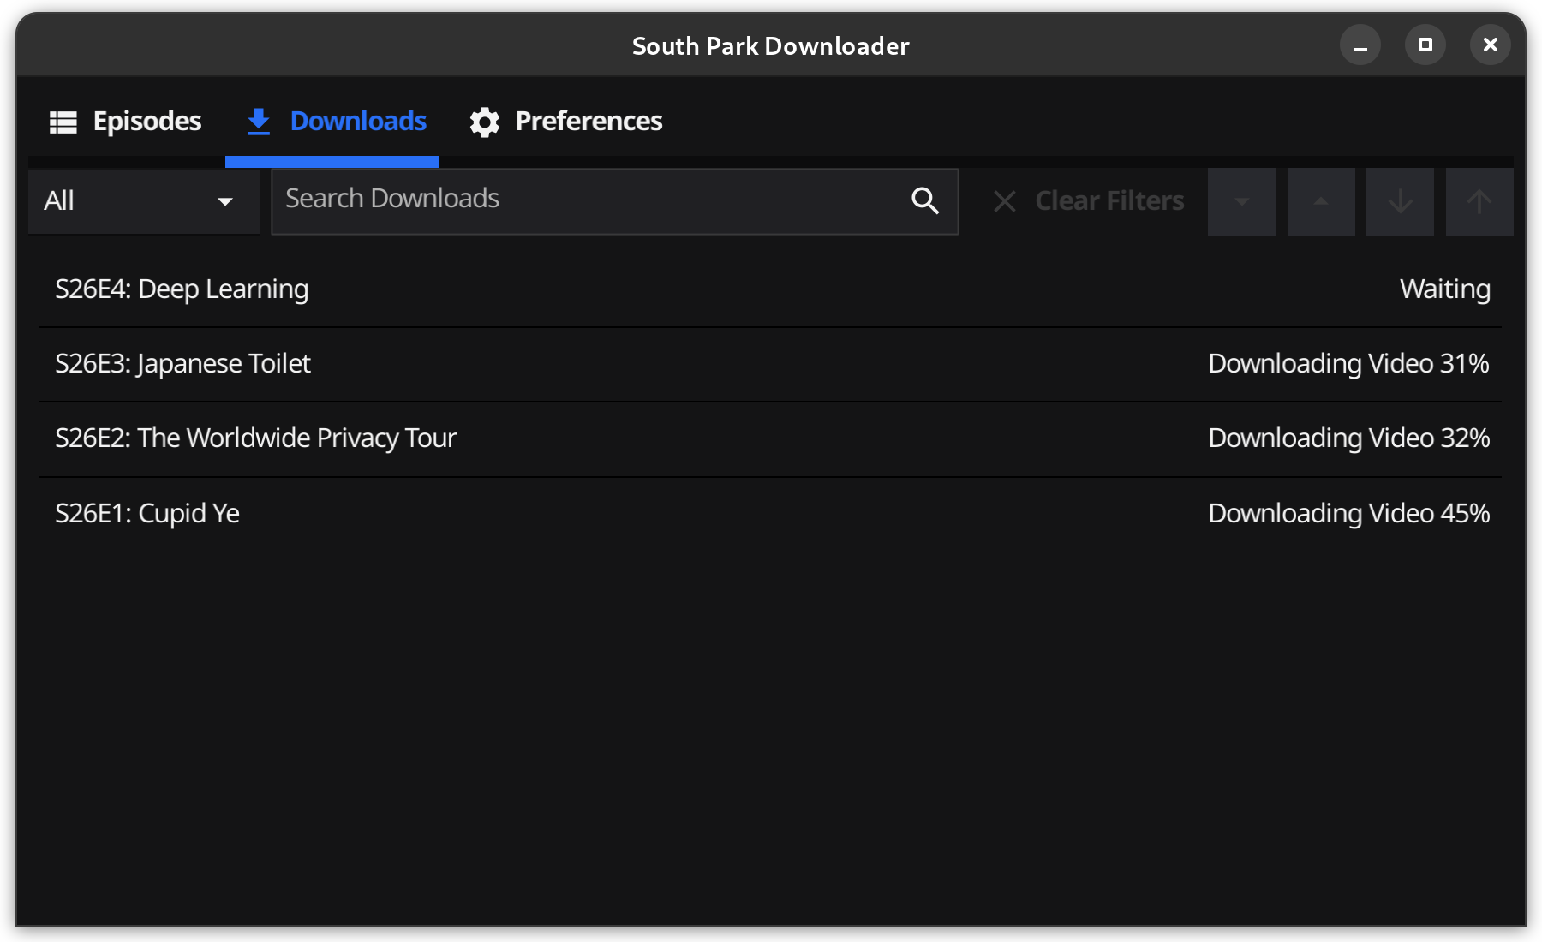1542x942 pixels.
Task: Close the South Park Downloader window
Action: (1491, 45)
